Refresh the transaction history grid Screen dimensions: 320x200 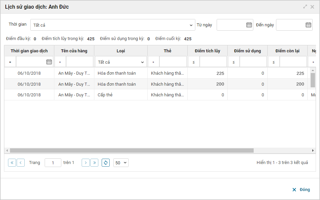[x=106, y=163]
